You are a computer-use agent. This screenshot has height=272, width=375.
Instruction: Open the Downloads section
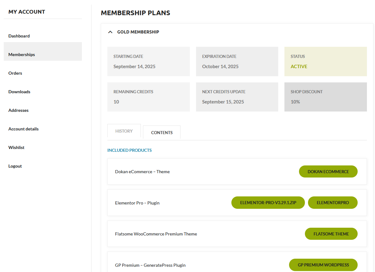click(19, 92)
